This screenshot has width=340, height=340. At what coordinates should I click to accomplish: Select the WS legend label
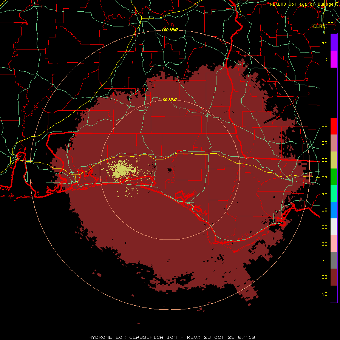click(324, 210)
